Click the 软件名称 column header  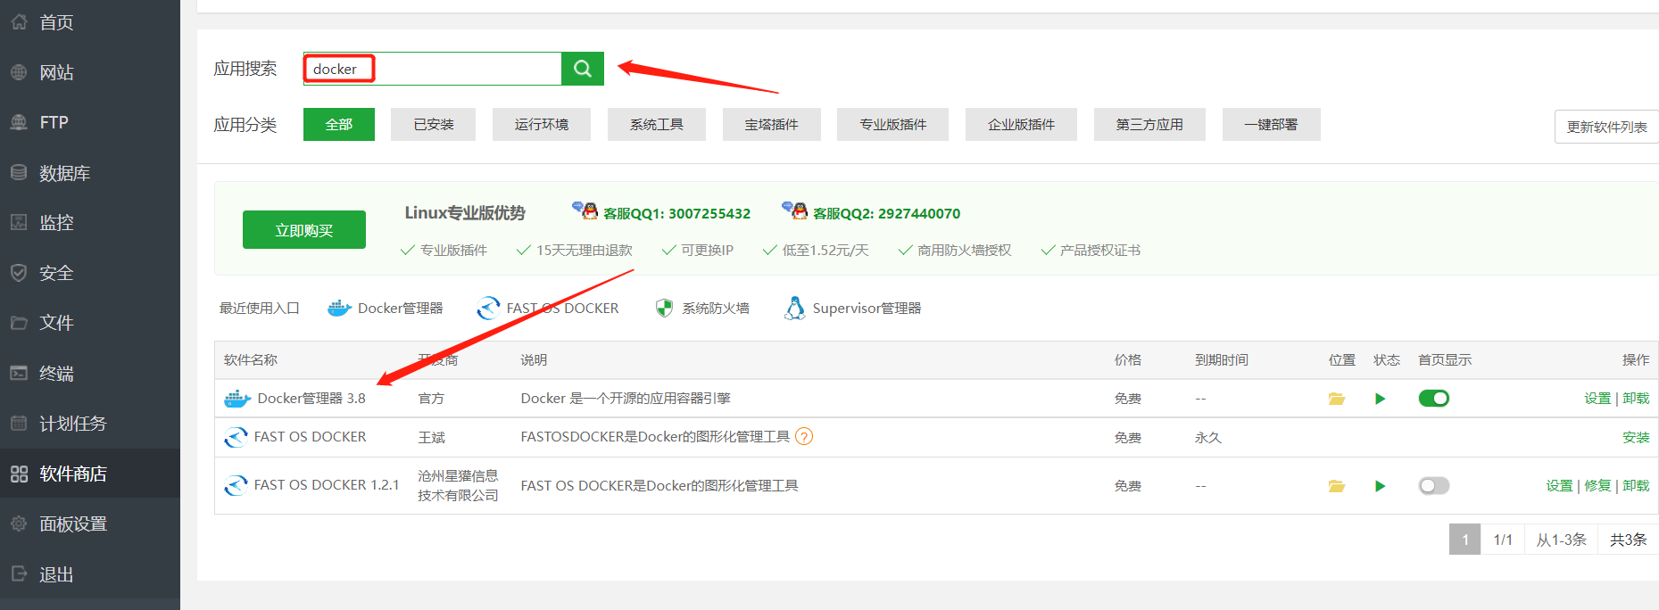tap(251, 360)
